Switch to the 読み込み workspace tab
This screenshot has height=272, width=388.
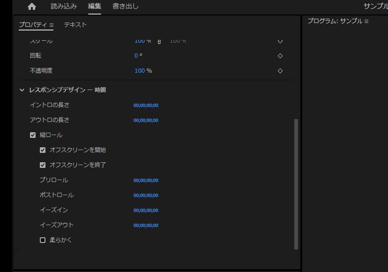click(x=64, y=7)
